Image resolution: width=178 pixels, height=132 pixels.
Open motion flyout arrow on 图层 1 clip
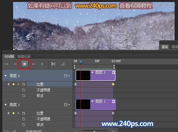[113, 101]
